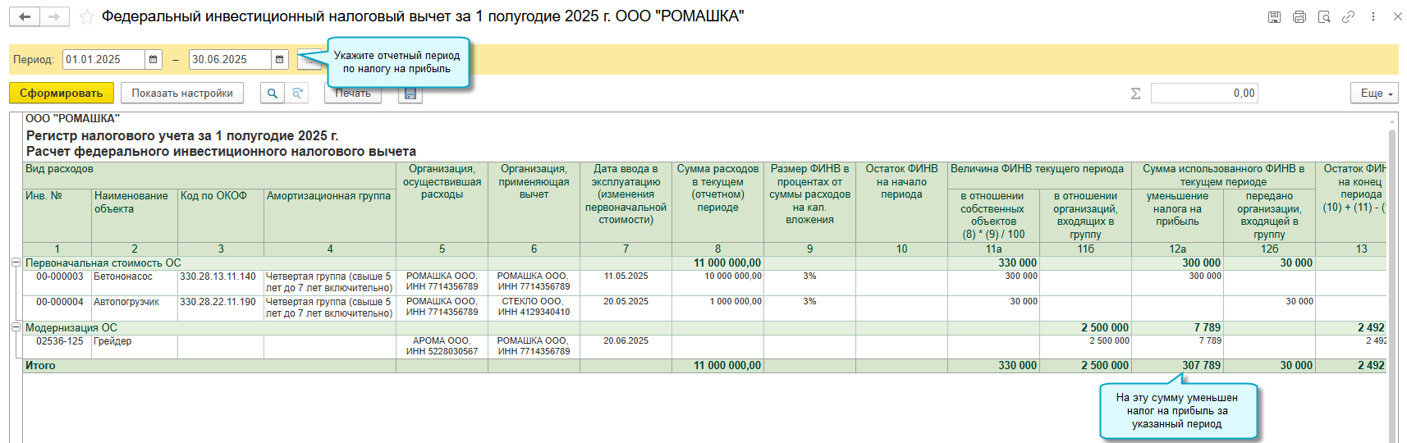Screen dimensions: 1407x443
Task: Save with the floppy icon in title bar
Action: [1274, 16]
